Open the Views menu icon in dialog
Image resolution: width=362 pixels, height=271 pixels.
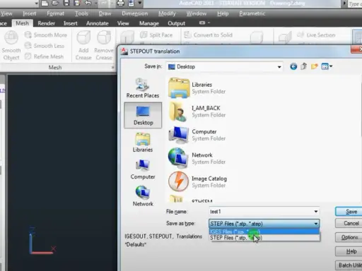tap(327, 66)
